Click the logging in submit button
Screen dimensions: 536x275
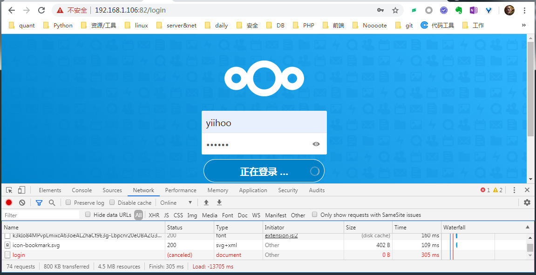264,171
